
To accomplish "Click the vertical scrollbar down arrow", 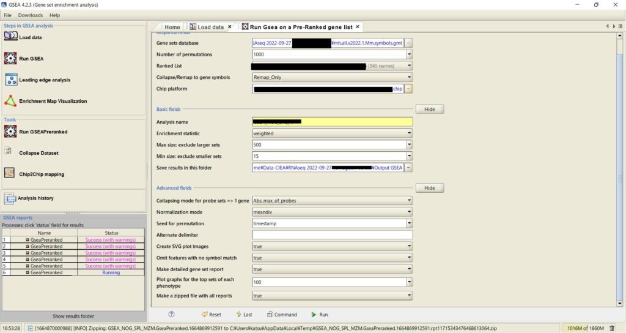I will coord(620,304).
